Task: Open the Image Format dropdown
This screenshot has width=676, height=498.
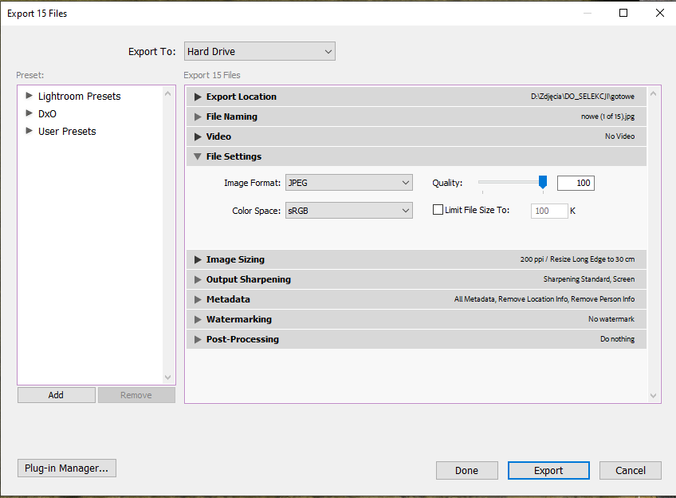Action: click(x=348, y=183)
